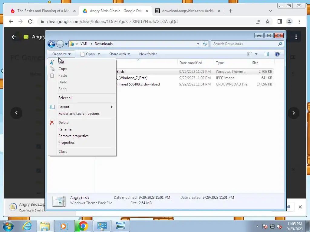310x232 pixels.
Task: Choose Select all in Organize menu
Action: pyautogui.click(x=82, y=98)
